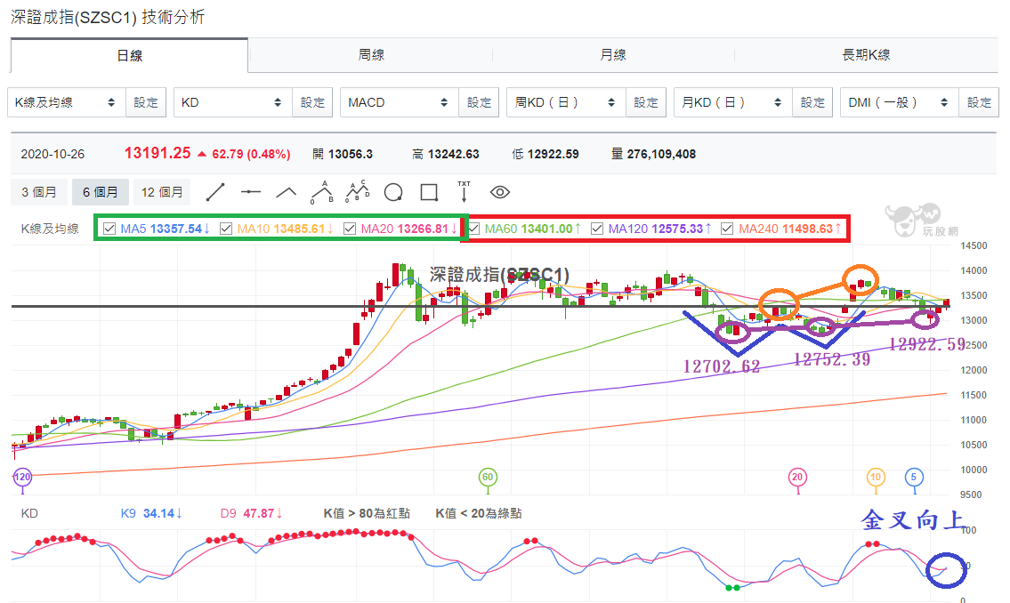Uncheck the MA120 moving average checkbox
This screenshot has width=1010, height=603.
[597, 229]
